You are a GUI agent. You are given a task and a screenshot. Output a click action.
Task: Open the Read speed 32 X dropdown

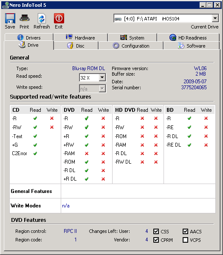click(102, 78)
